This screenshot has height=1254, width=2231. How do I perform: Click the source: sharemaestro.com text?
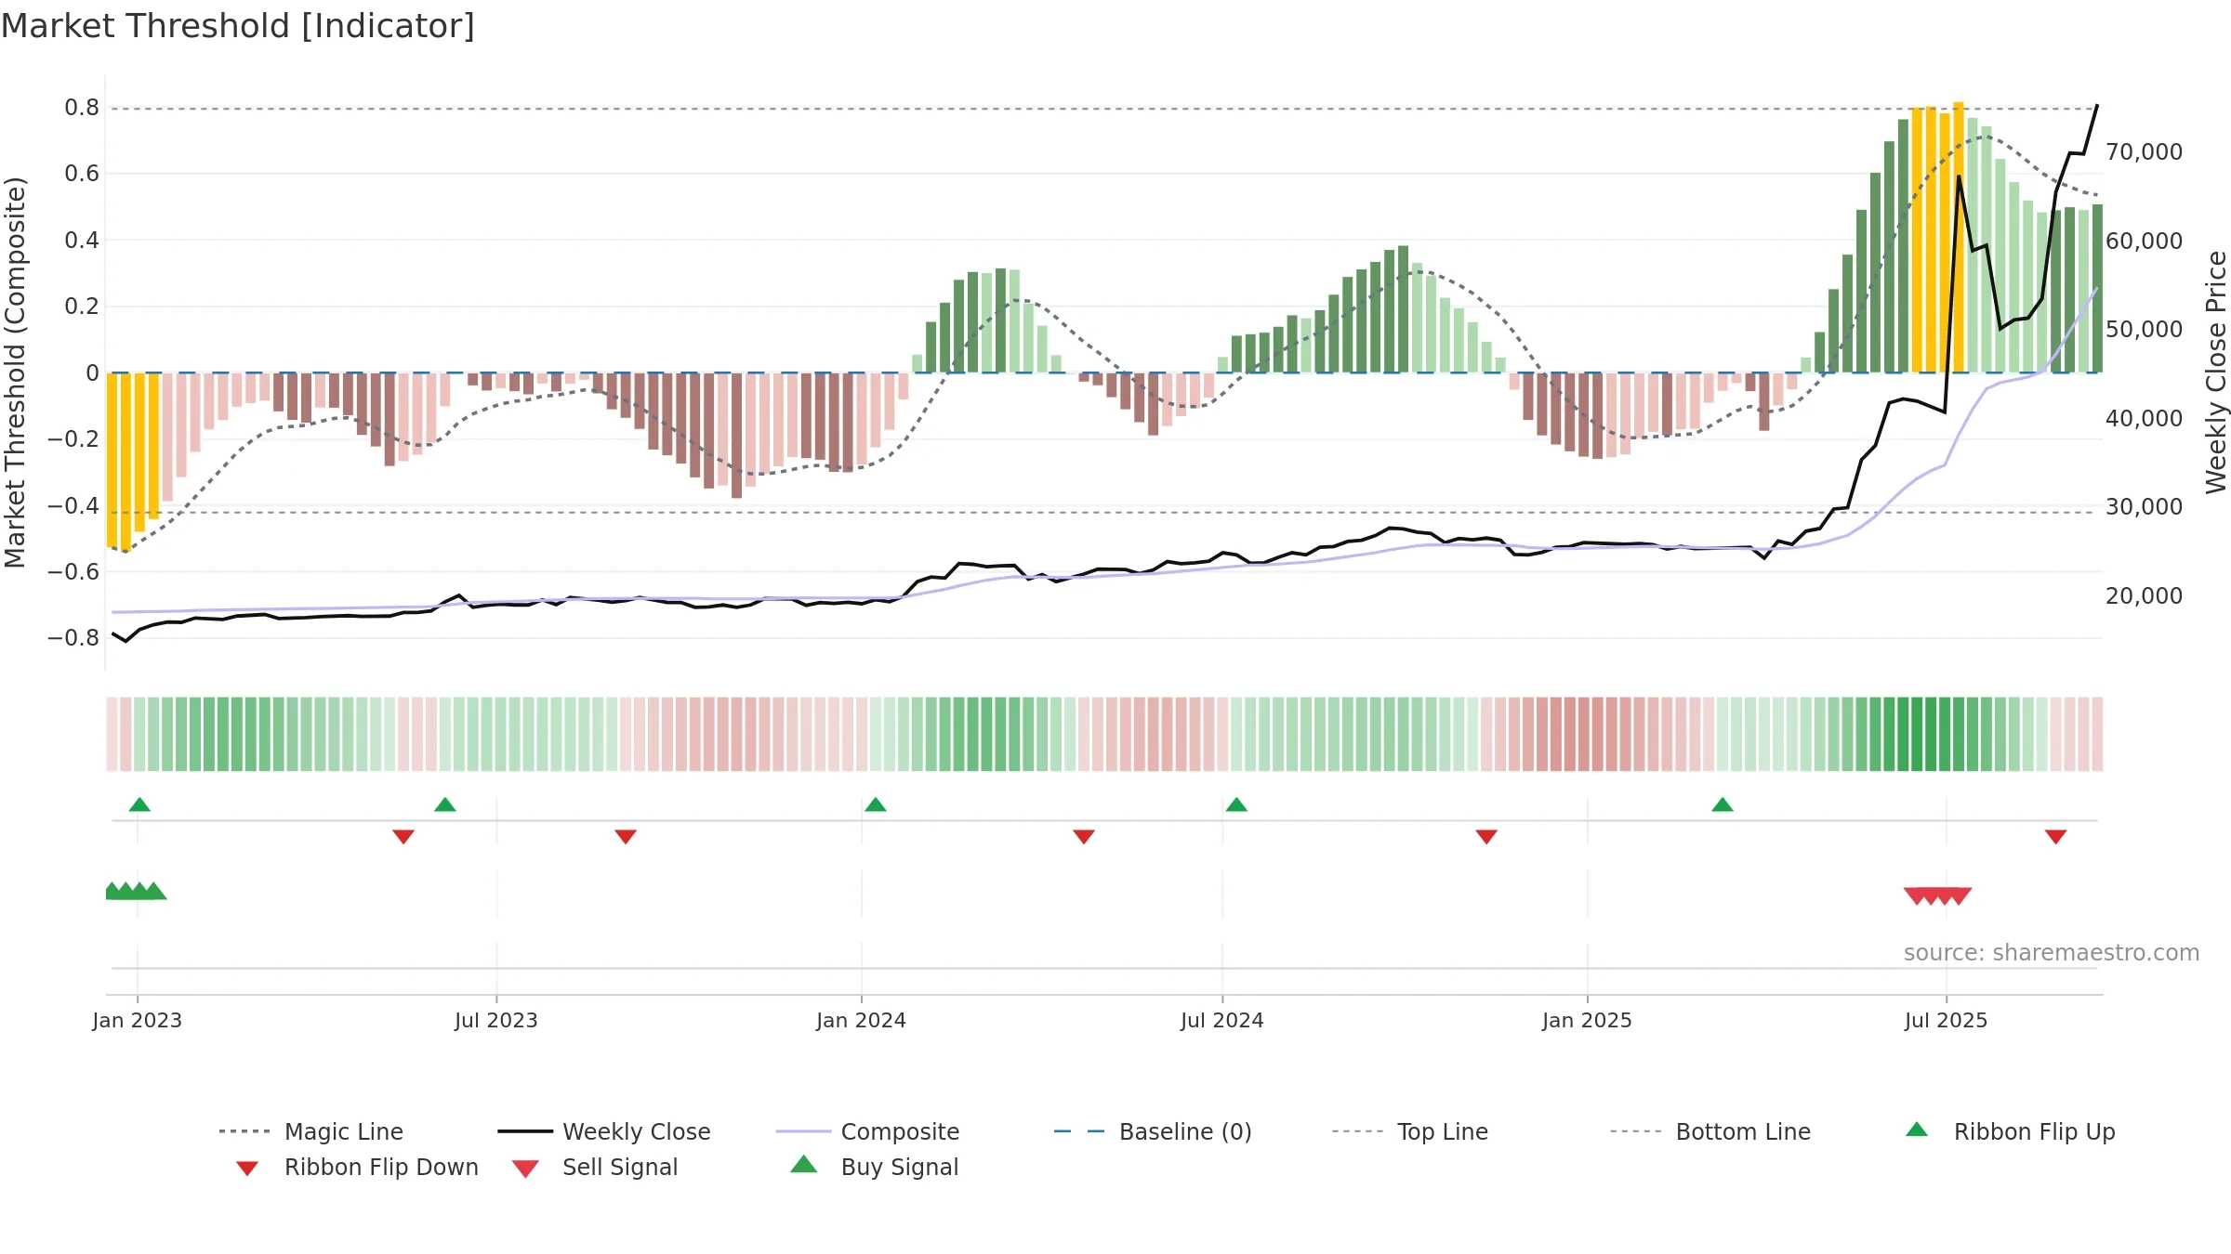(x=2052, y=953)
